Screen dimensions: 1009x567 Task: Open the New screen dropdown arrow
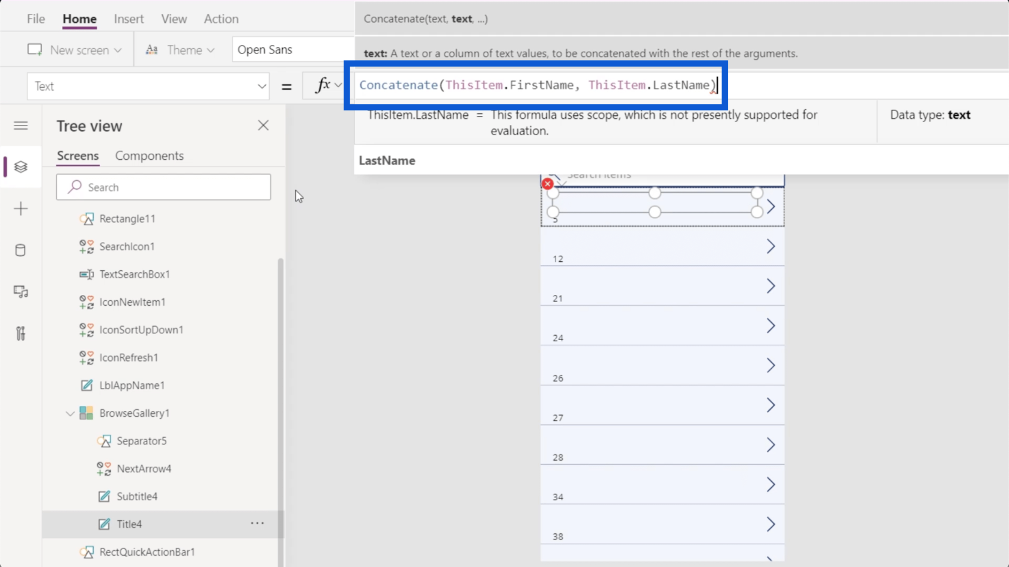[x=118, y=50]
